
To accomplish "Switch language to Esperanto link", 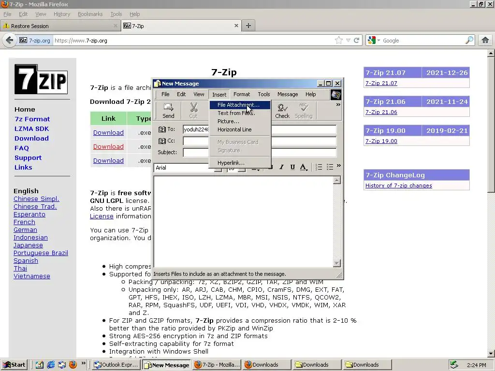I will pyautogui.click(x=29, y=214).
